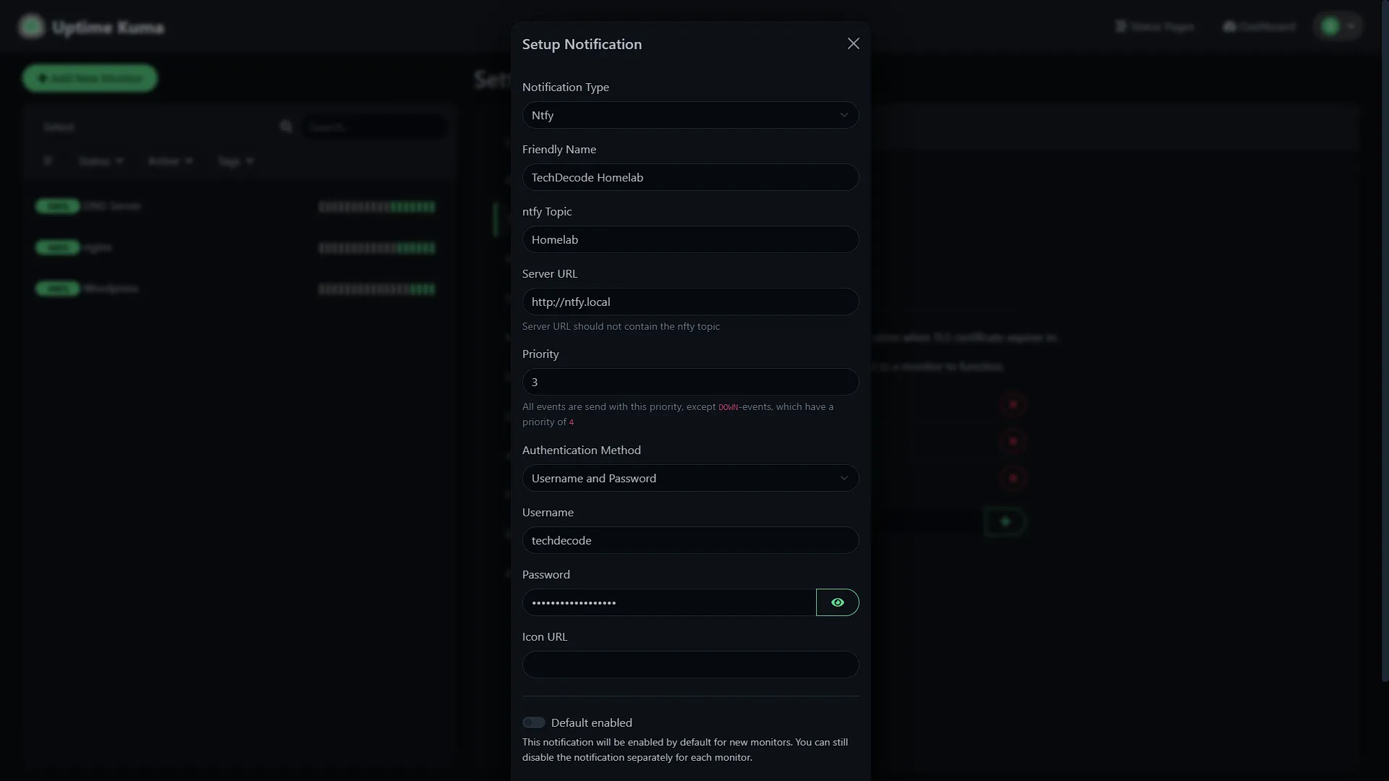
Task: Open the Tags filter dropdown
Action: [235, 161]
